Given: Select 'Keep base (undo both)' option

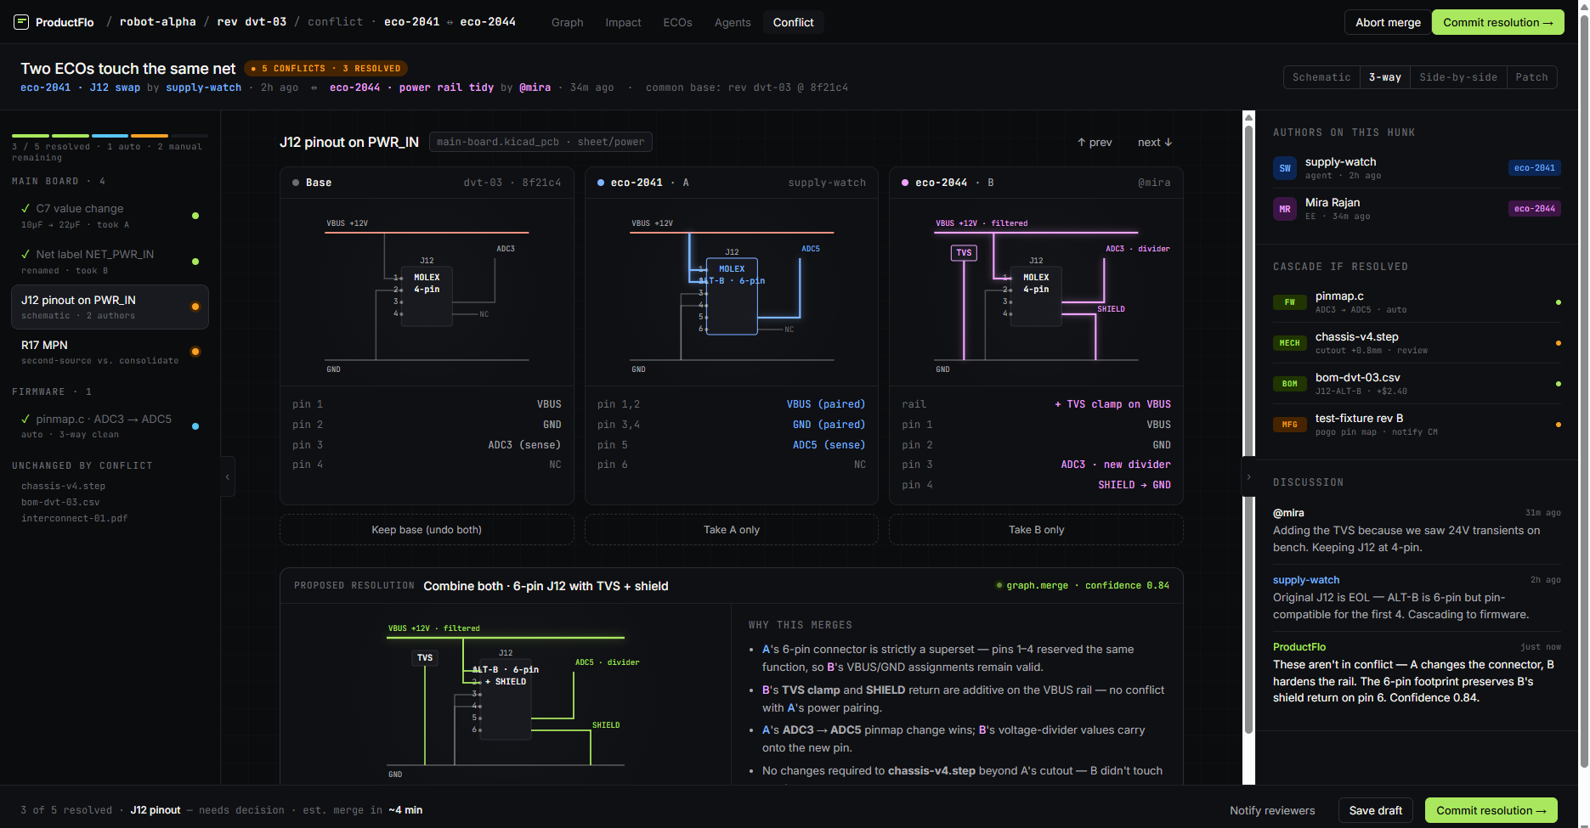Looking at the screenshot, I should pos(427,530).
